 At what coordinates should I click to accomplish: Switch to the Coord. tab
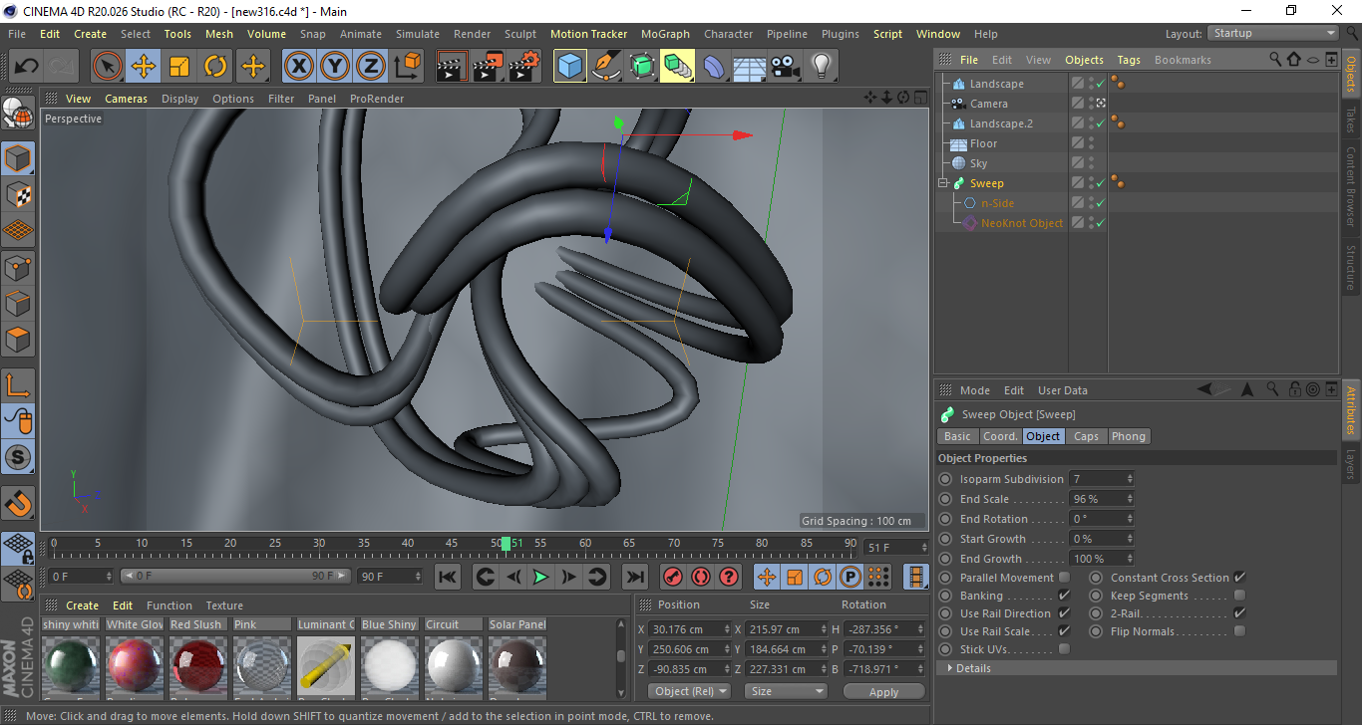(1000, 436)
